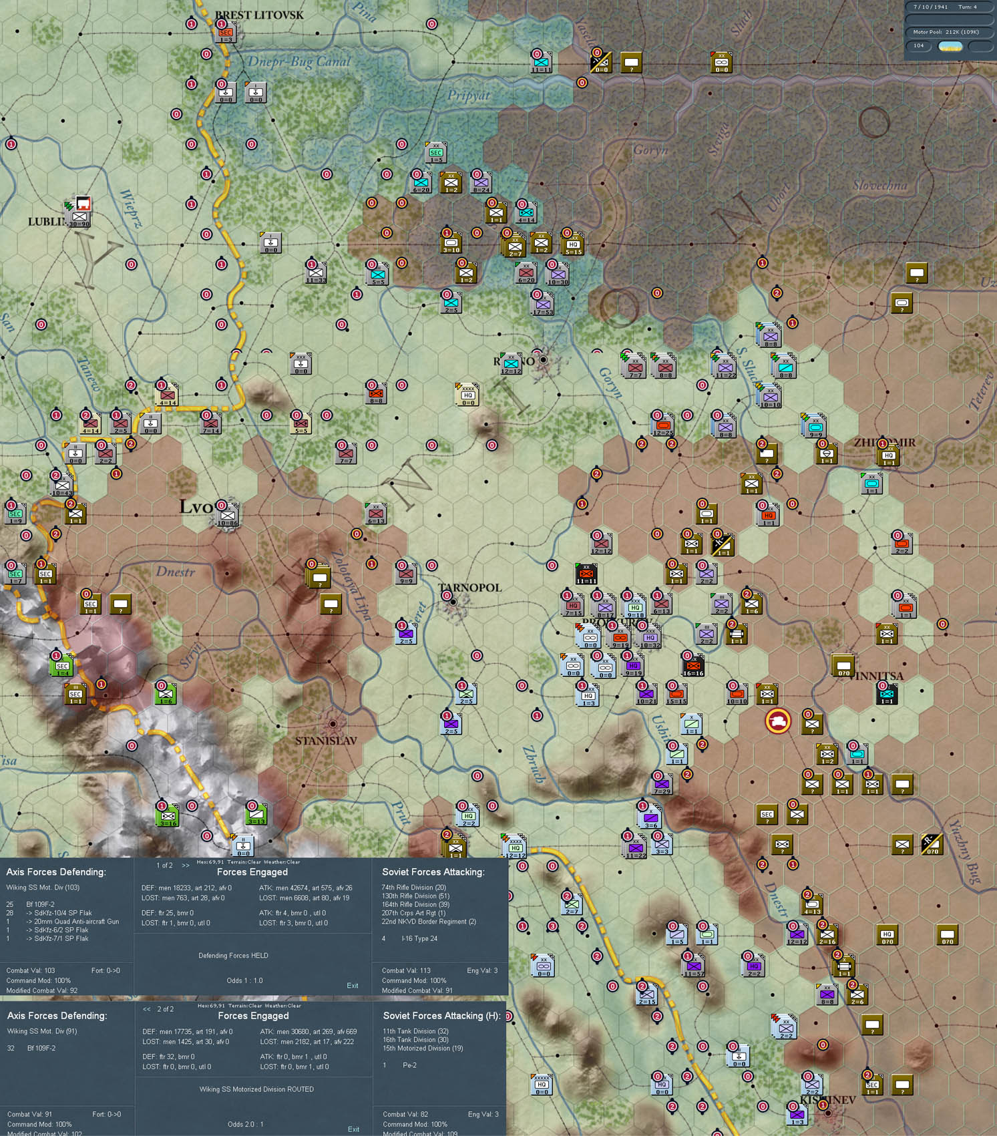The height and width of the screenshot is (1136, 997).
Task: Click the Tarnopol city hex marker
Action: 453,602
